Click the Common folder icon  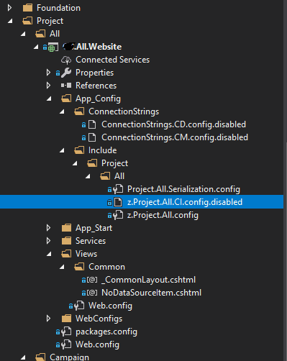(79, 267)
